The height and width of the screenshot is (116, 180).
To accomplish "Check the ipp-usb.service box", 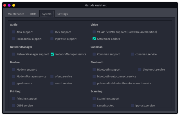I will point(132,106).
